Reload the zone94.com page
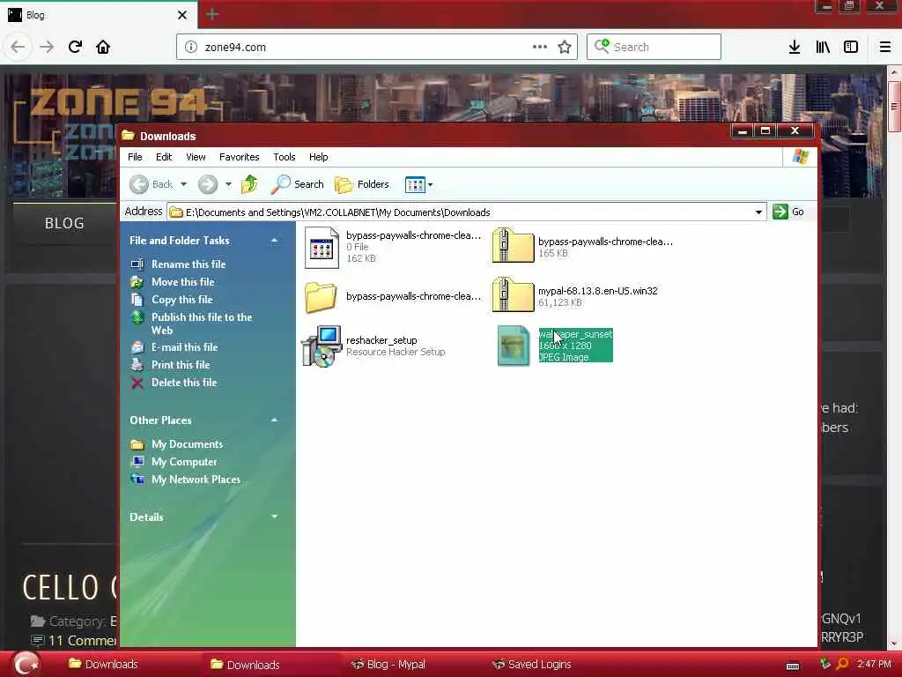The height and width of the screenshot is (677, 902). click(x=75, y=47)
